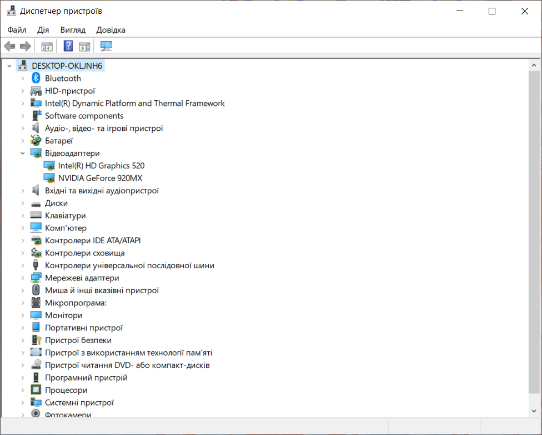The height and width of the screenshot is (435, 542).
Task: Click the Батареї battery icon
Action: (36, 140)
